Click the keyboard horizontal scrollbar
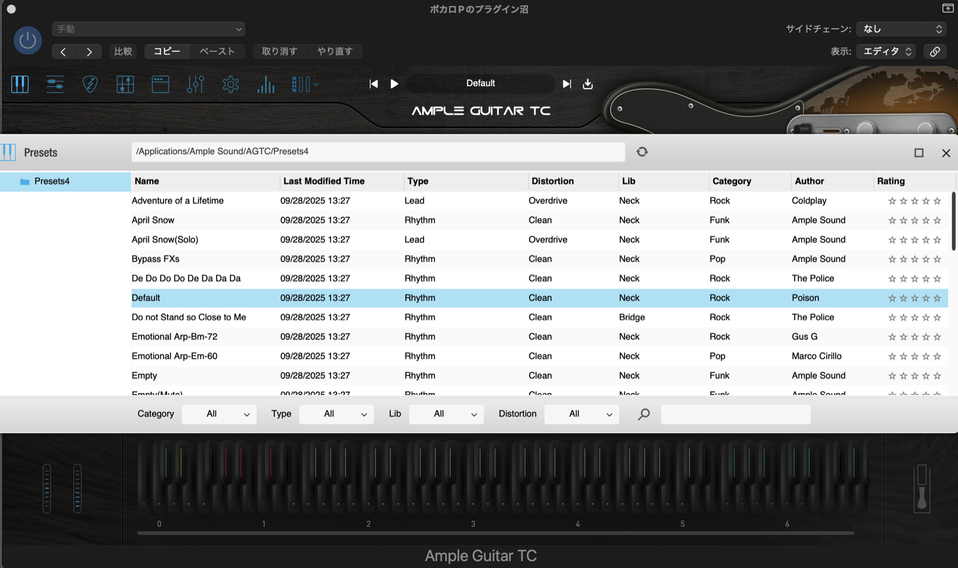Viewport: 958px width, 568px height. [x=495, y=533]
